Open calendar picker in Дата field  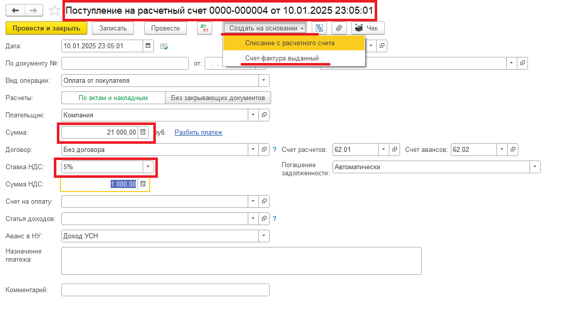coord(148,46)
